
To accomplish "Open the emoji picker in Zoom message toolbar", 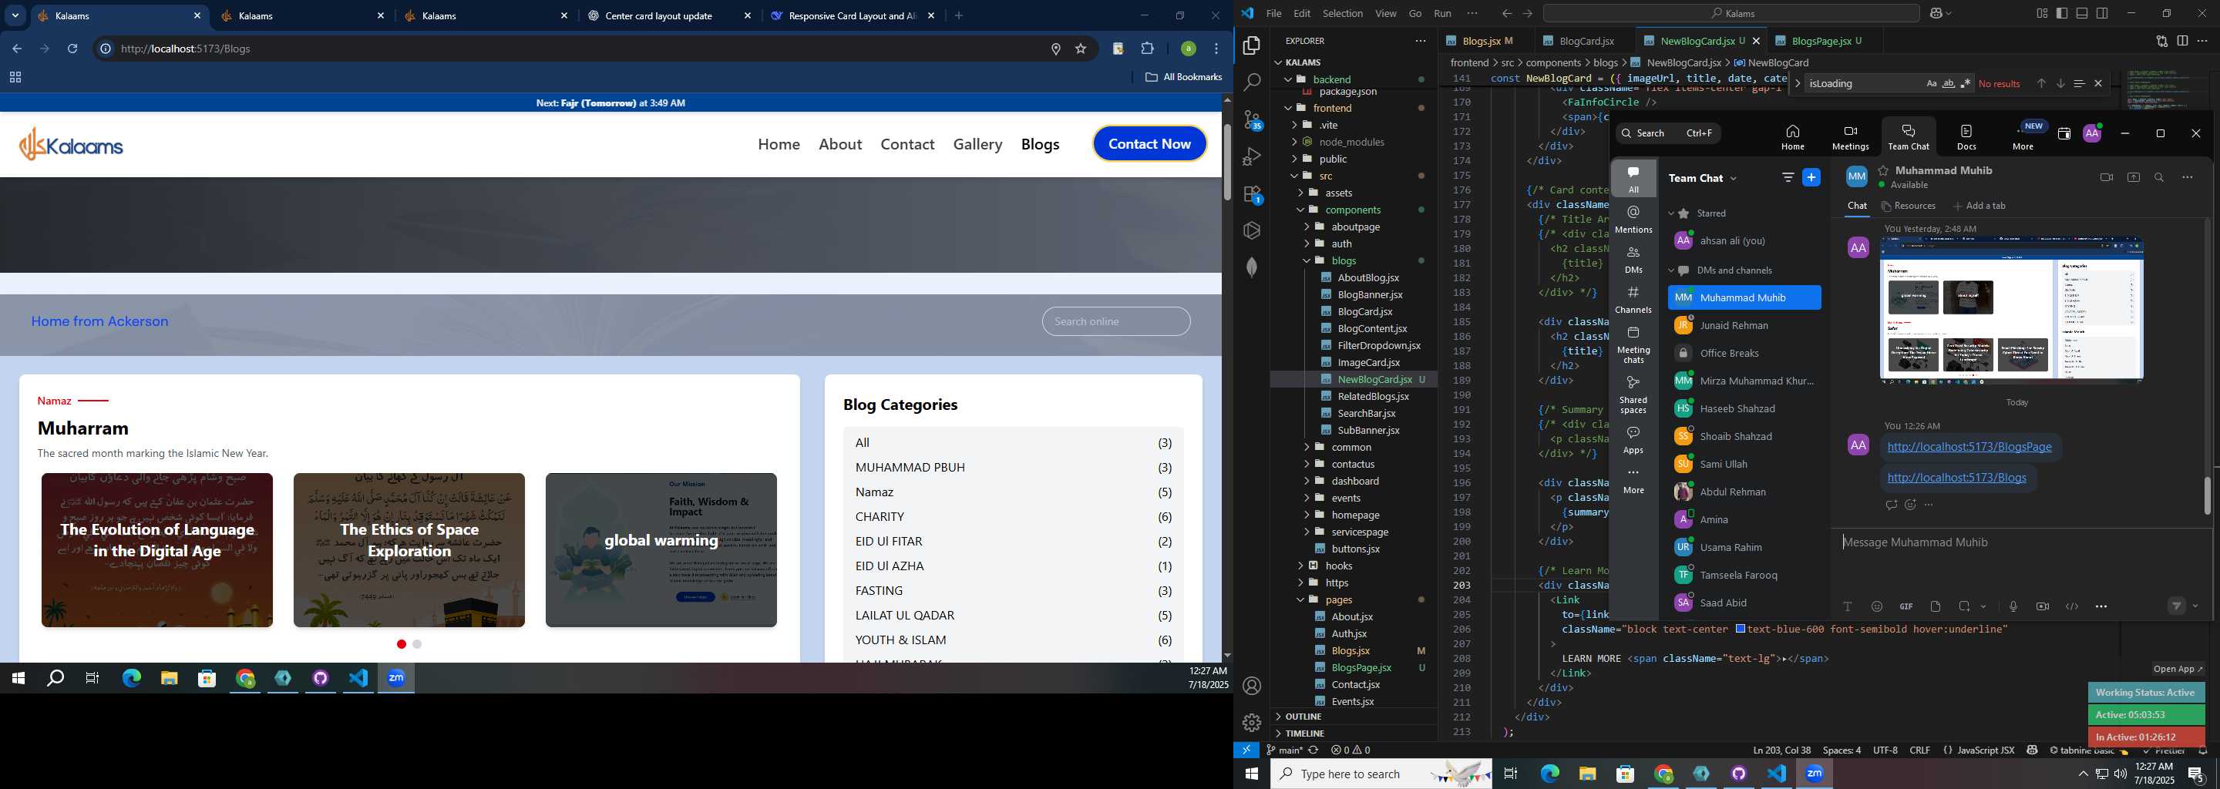I will [1876, 606].
